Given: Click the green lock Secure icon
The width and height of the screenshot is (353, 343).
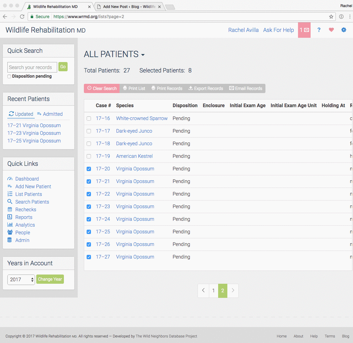Looking at the screenshot, I should [32, 17].
